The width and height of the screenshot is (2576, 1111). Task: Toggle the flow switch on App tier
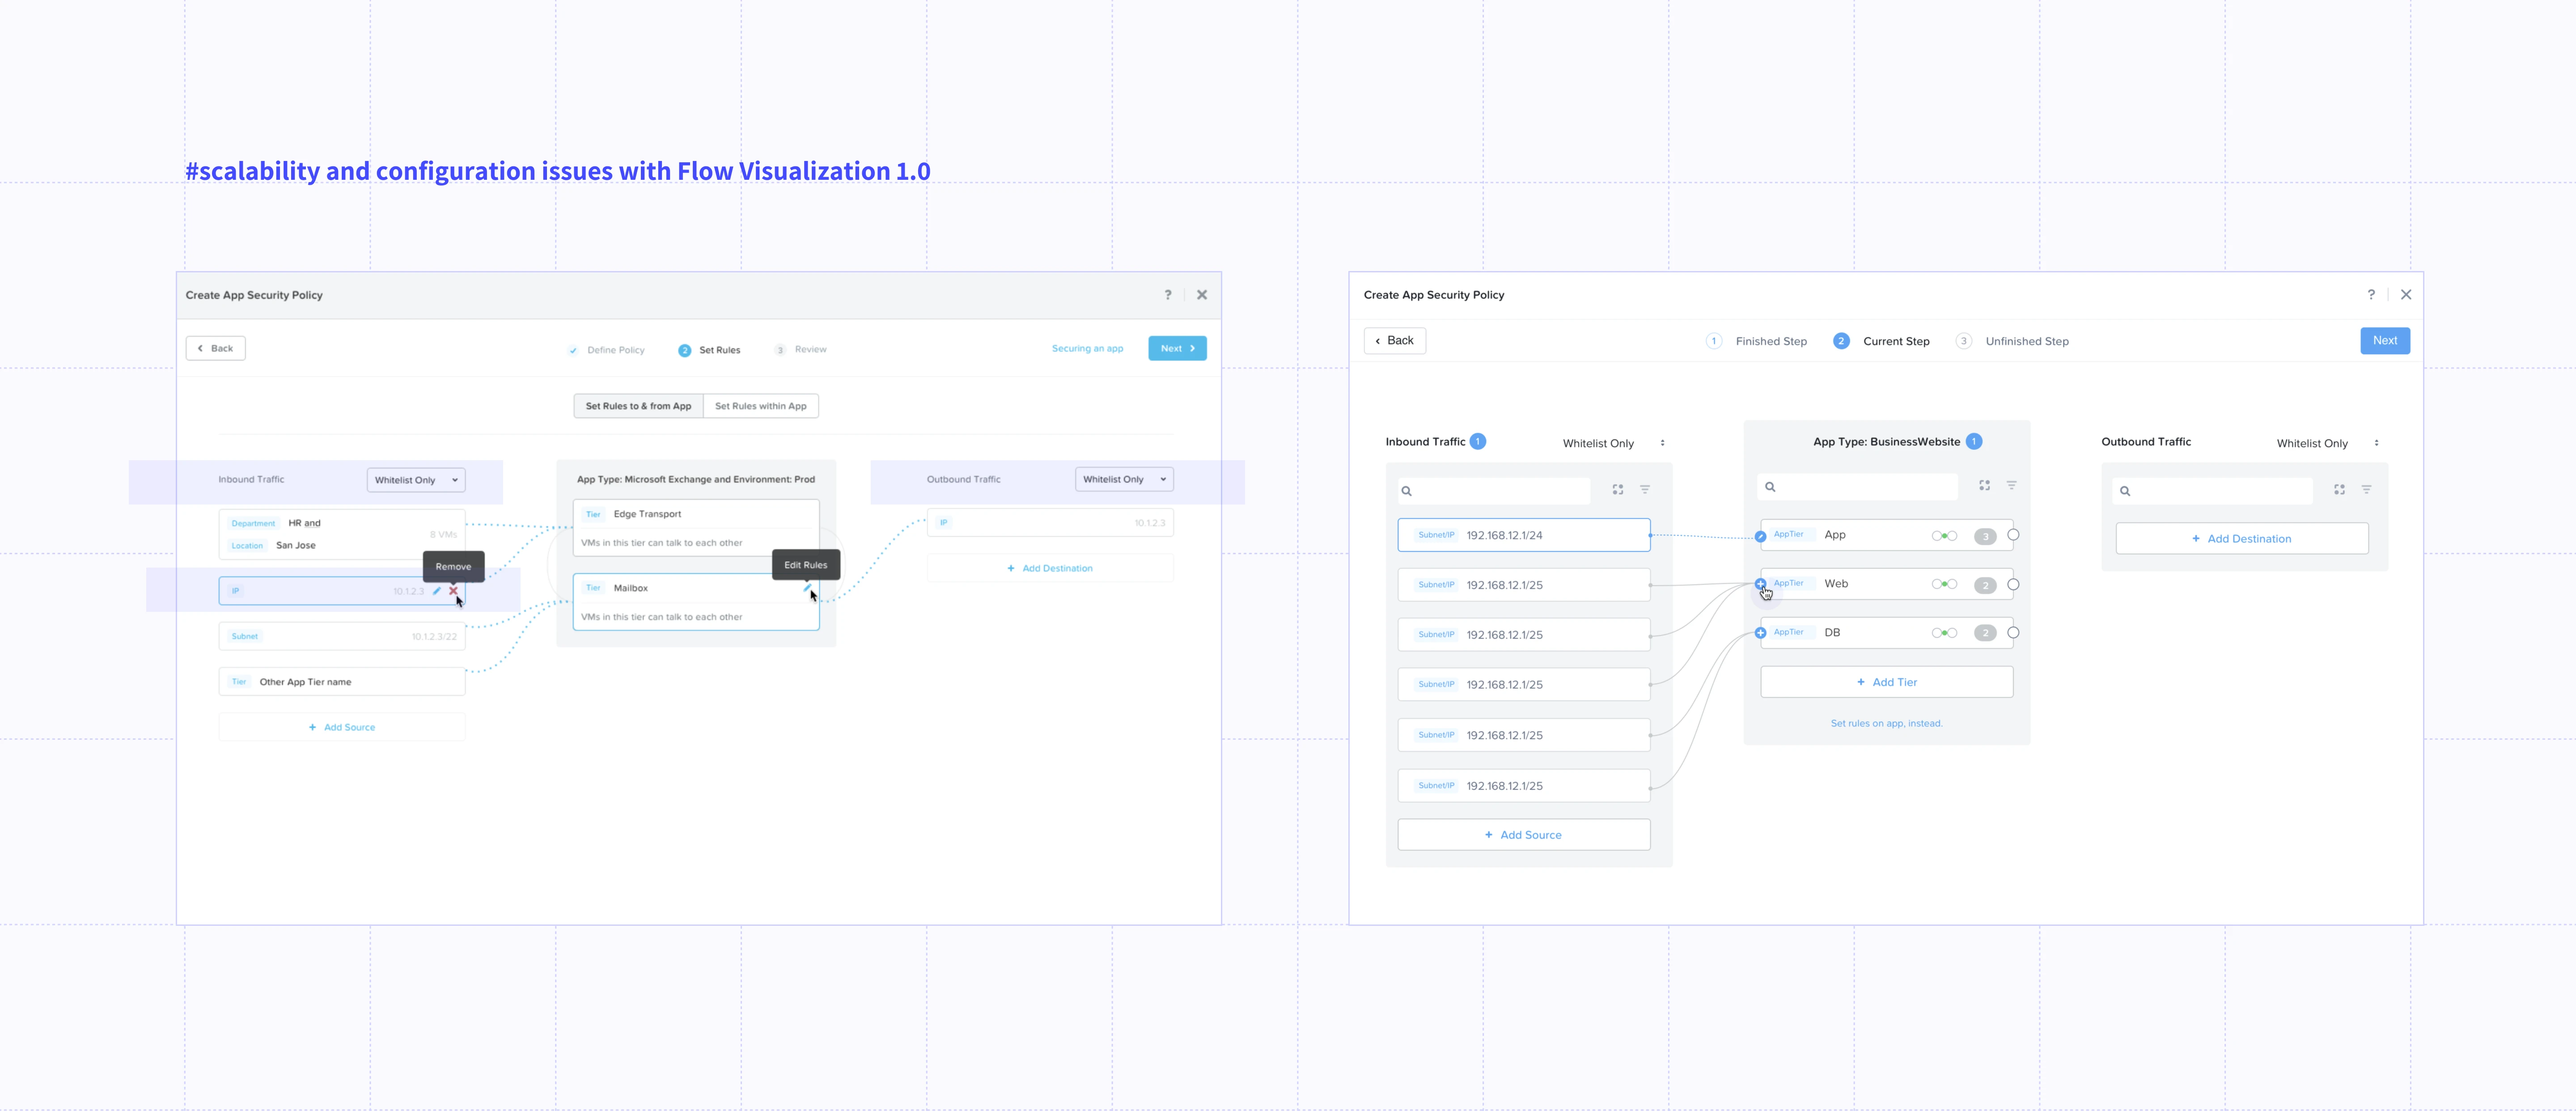point(1944,536)
